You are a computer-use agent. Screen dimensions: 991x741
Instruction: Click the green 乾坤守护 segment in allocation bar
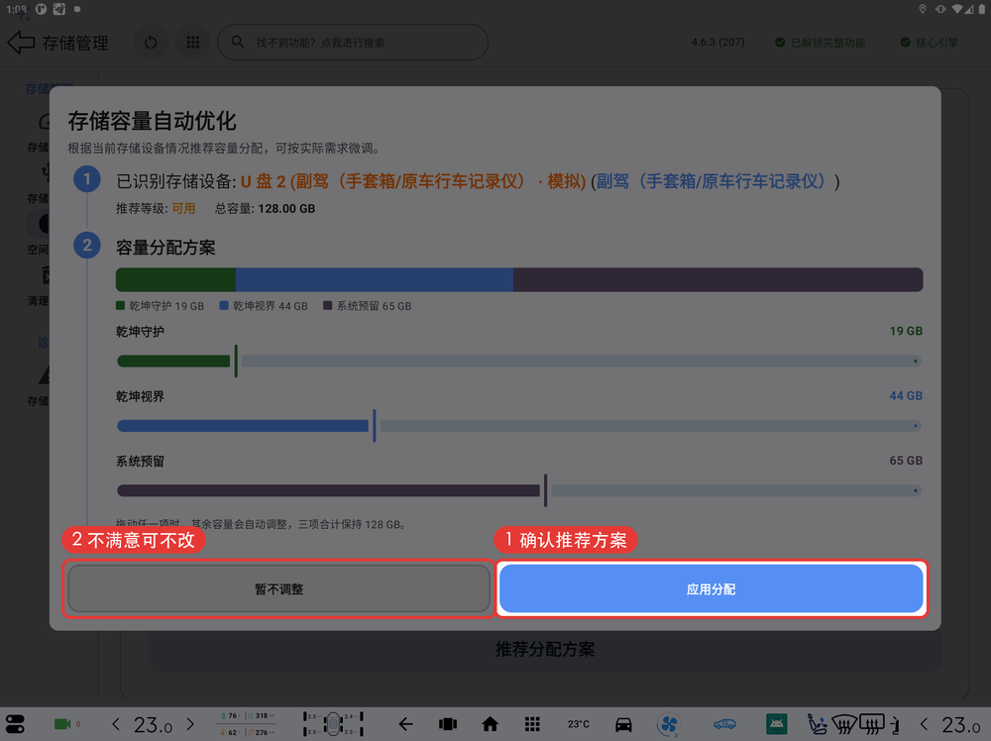[x=175, y=279]
